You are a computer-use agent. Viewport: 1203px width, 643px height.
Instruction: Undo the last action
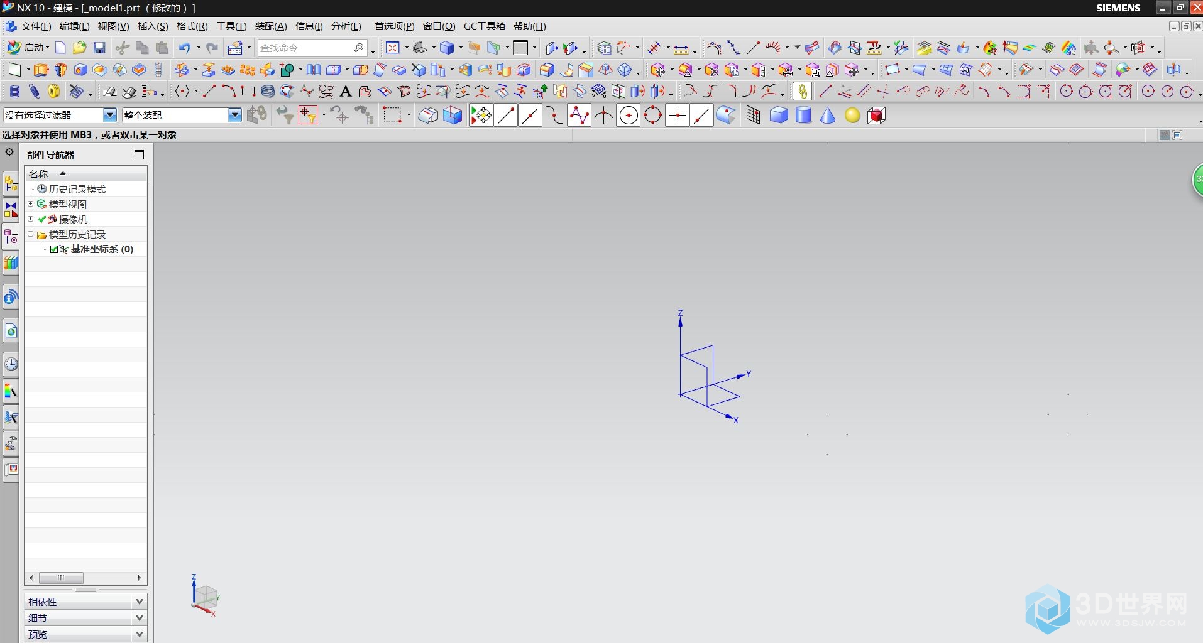[x=184, y=48]
